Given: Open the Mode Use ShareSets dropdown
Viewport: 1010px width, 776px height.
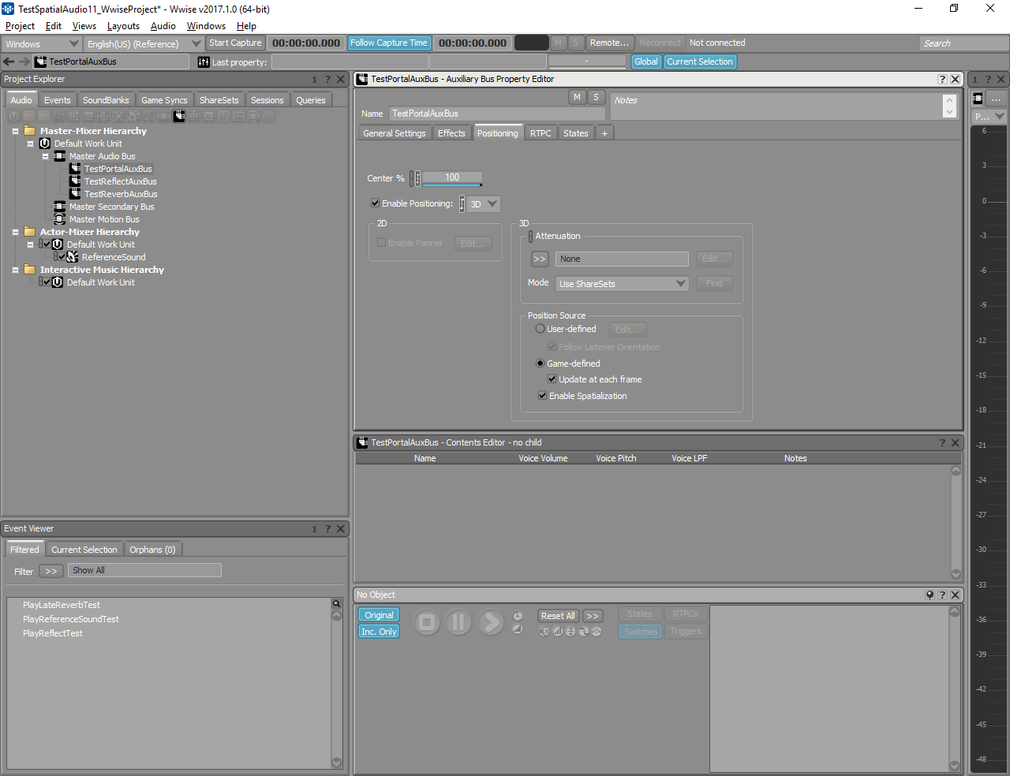Looking at the screenshot, I should [623, 284].
